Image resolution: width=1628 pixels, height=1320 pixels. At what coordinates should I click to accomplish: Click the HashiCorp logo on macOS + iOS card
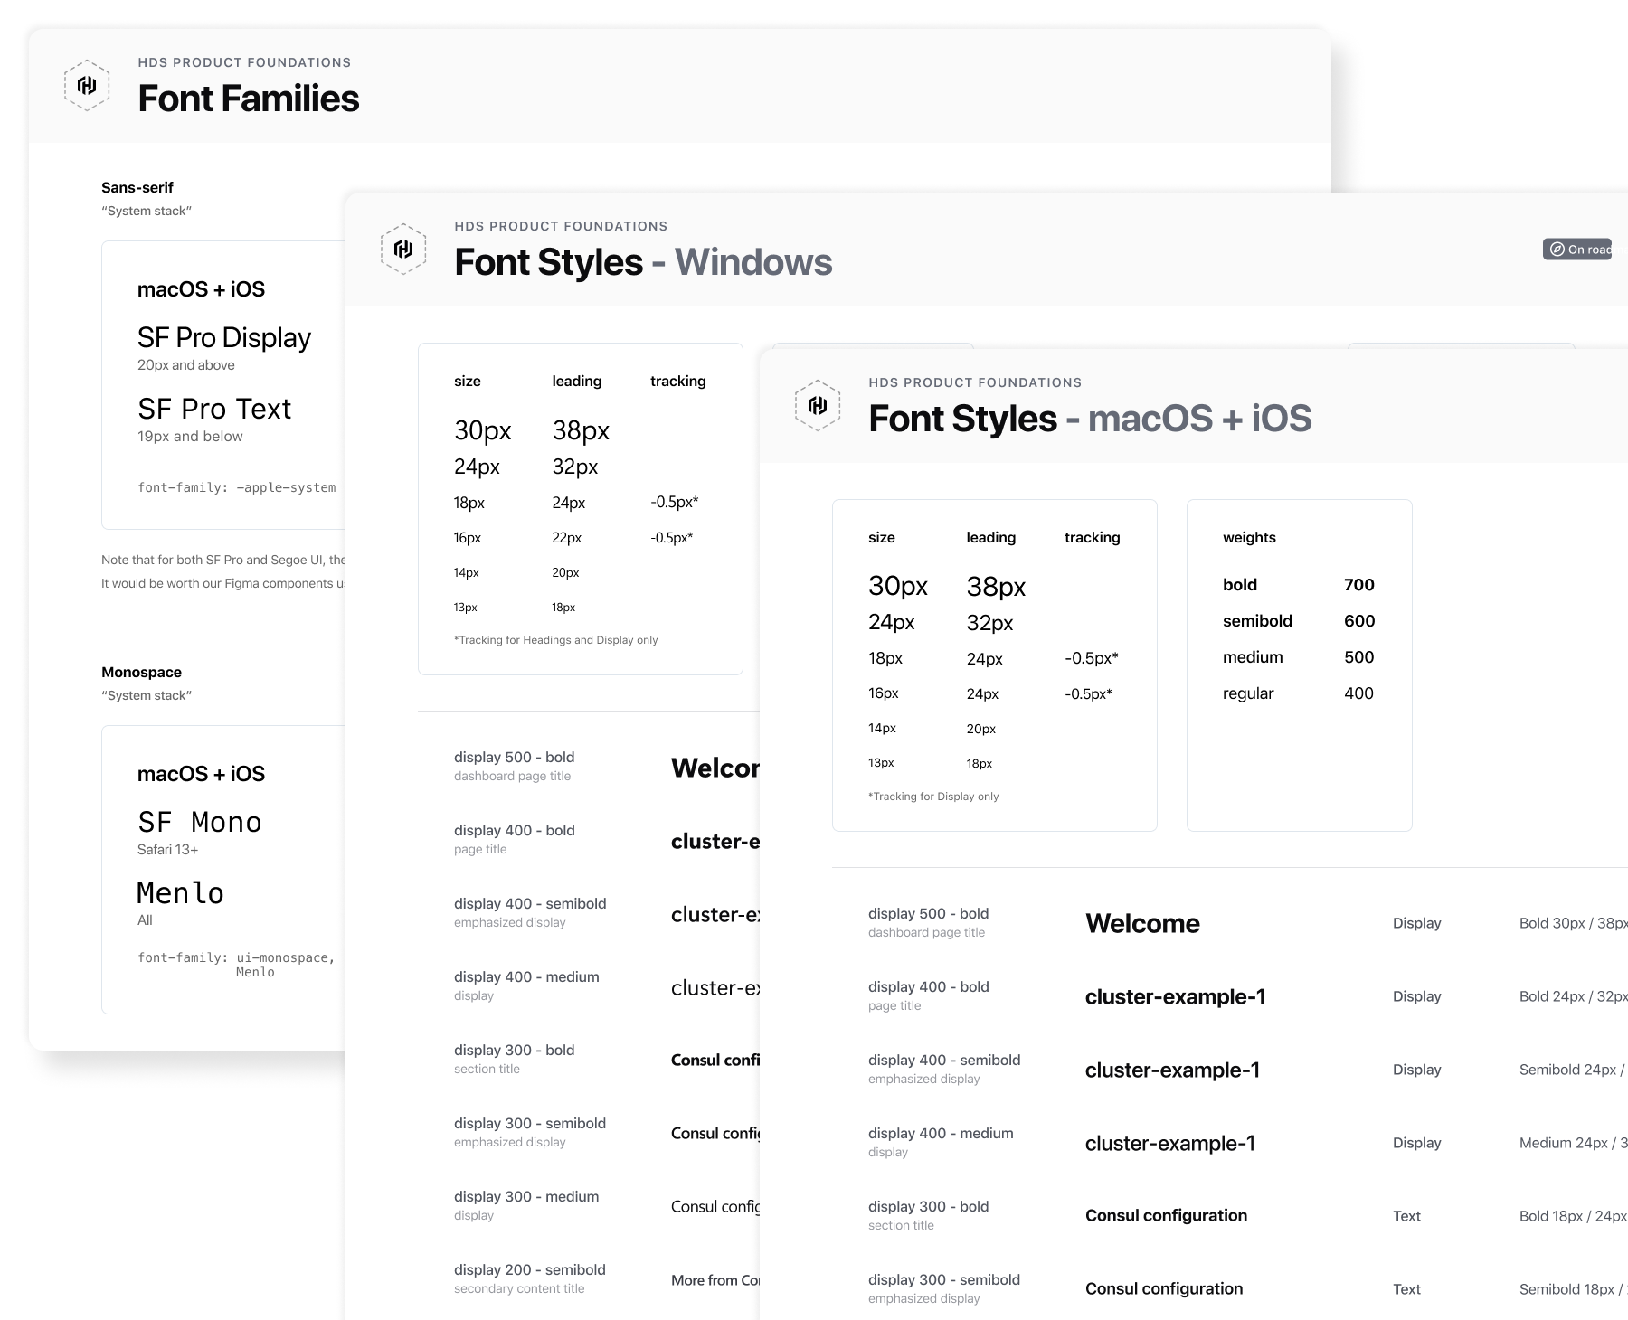tap(818, 405)
